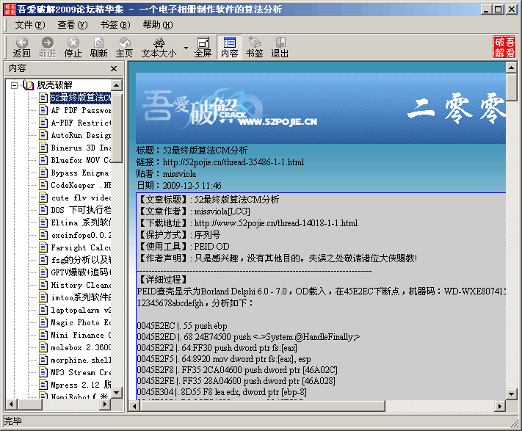Open AP PDF Password topic
Viewport: 522px width, 431px height.
point(81,110)
